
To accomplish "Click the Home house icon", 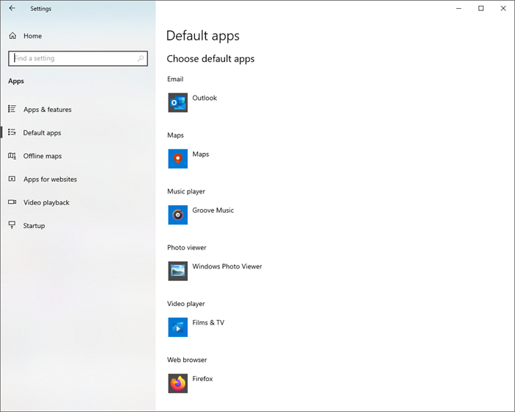I will click(x=13, y=35).
